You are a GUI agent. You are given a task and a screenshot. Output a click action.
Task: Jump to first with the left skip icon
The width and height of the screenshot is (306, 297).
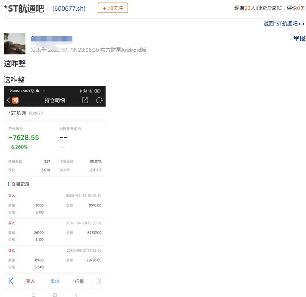coord(11,281)
